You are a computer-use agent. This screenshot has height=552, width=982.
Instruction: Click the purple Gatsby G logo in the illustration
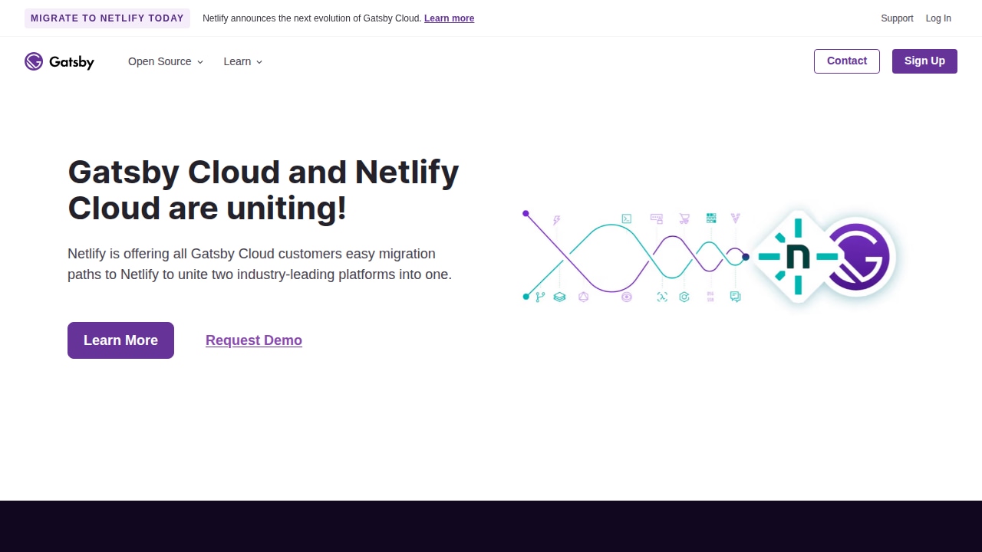click(x=859, y=257)
